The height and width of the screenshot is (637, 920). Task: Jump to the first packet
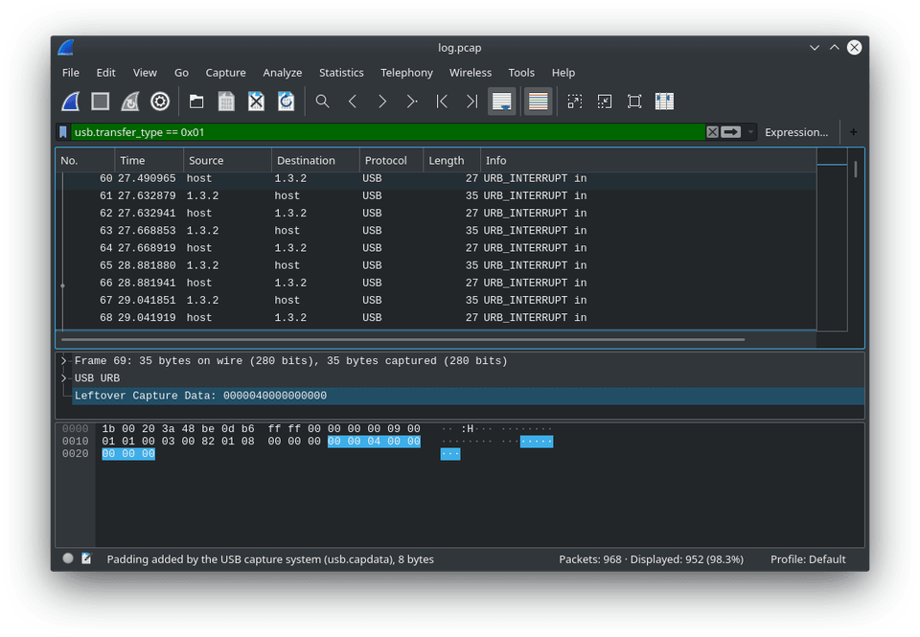442,102
